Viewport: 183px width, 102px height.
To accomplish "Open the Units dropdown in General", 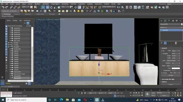I will [x=173, y=61].
